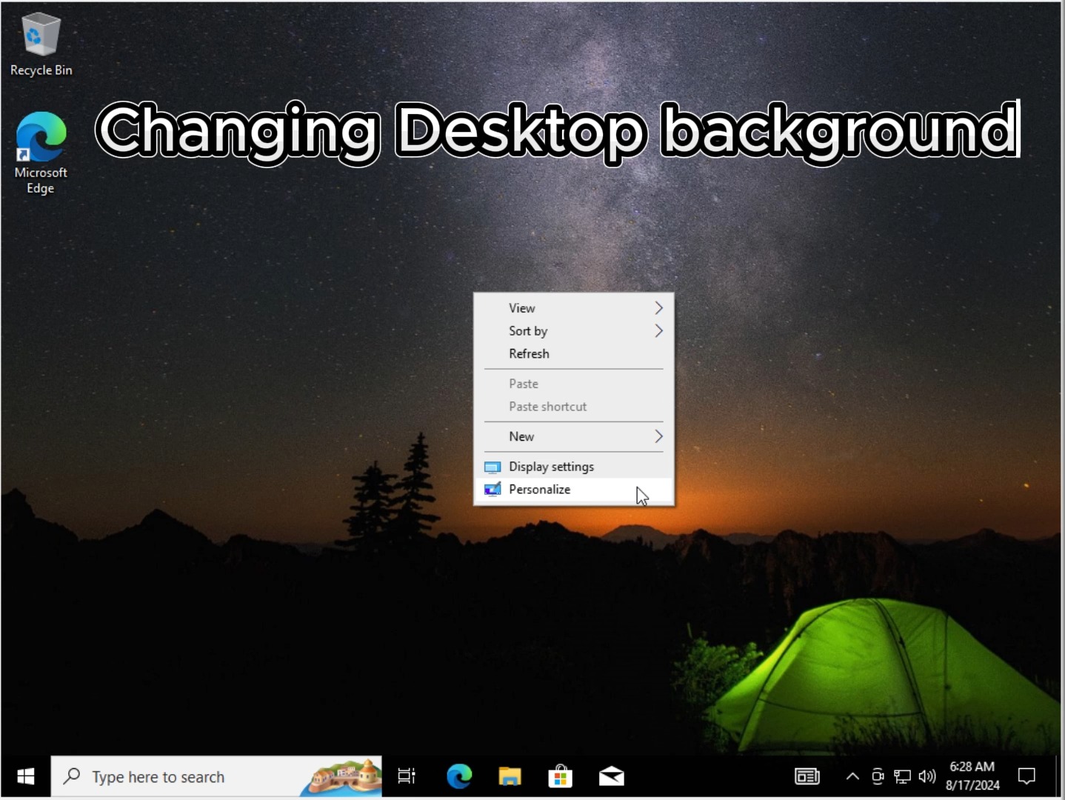Select the Recycle Bin desktop icon
This screenshot has height=800, width=1065.
(41, 44)
